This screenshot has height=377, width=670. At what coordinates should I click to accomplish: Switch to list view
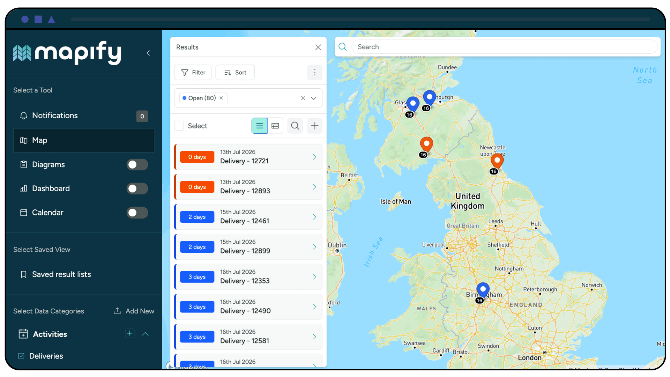click(x=260, y=126)
